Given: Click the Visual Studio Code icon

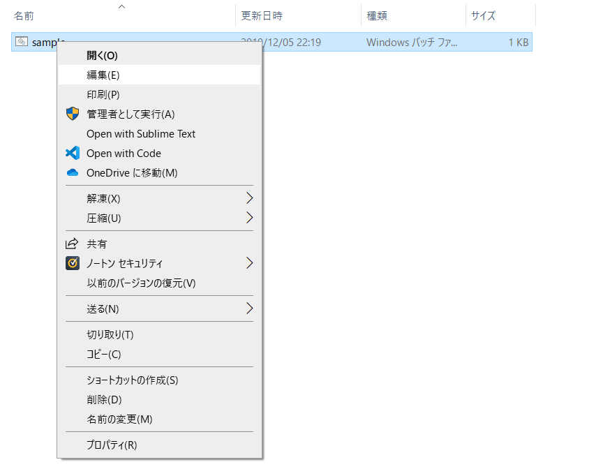Looking at the screenshot, I should click(73, 154).
